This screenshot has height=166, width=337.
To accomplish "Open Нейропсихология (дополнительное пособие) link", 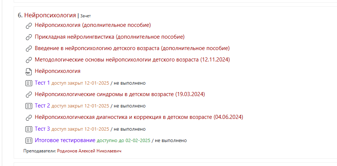I will pyautogui.click(x=92, y=25).
